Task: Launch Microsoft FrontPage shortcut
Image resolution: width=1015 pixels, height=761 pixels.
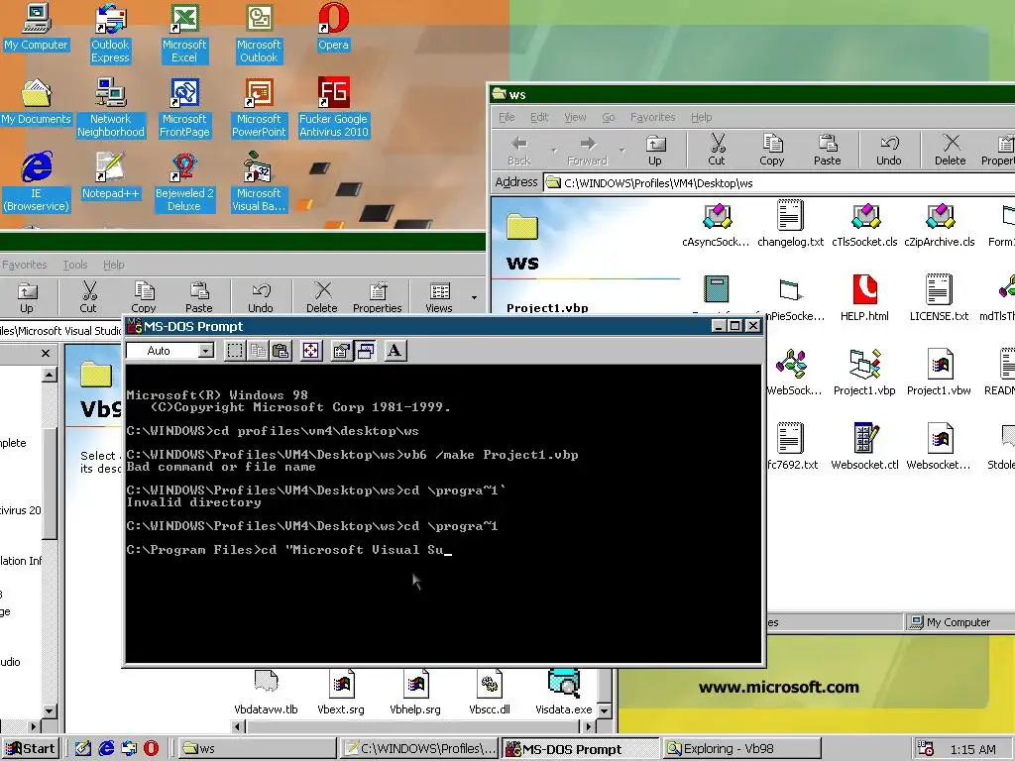Action: click(x=184, y=108)
